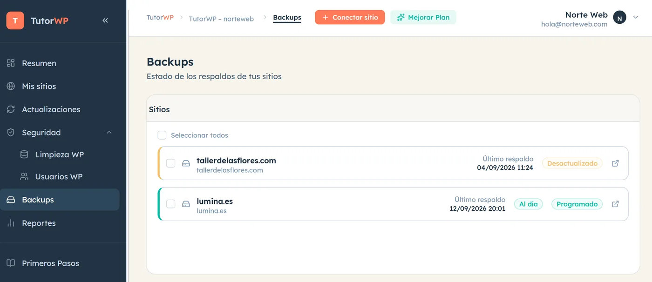Click the TutorWP logo icon

[x=15, y=20]
